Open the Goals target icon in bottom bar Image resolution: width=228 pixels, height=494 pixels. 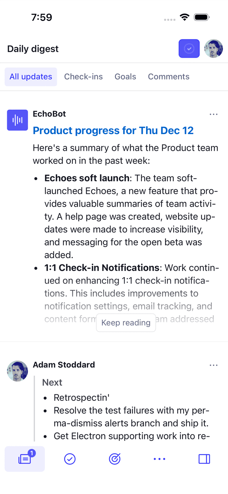coord(114,459)
